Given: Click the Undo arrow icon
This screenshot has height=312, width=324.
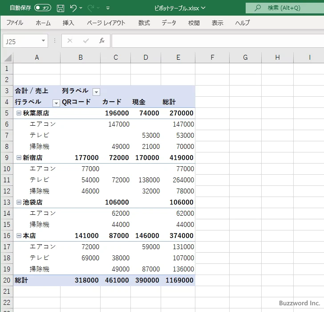Looking at the screenshot, I should tap(73, 8).
